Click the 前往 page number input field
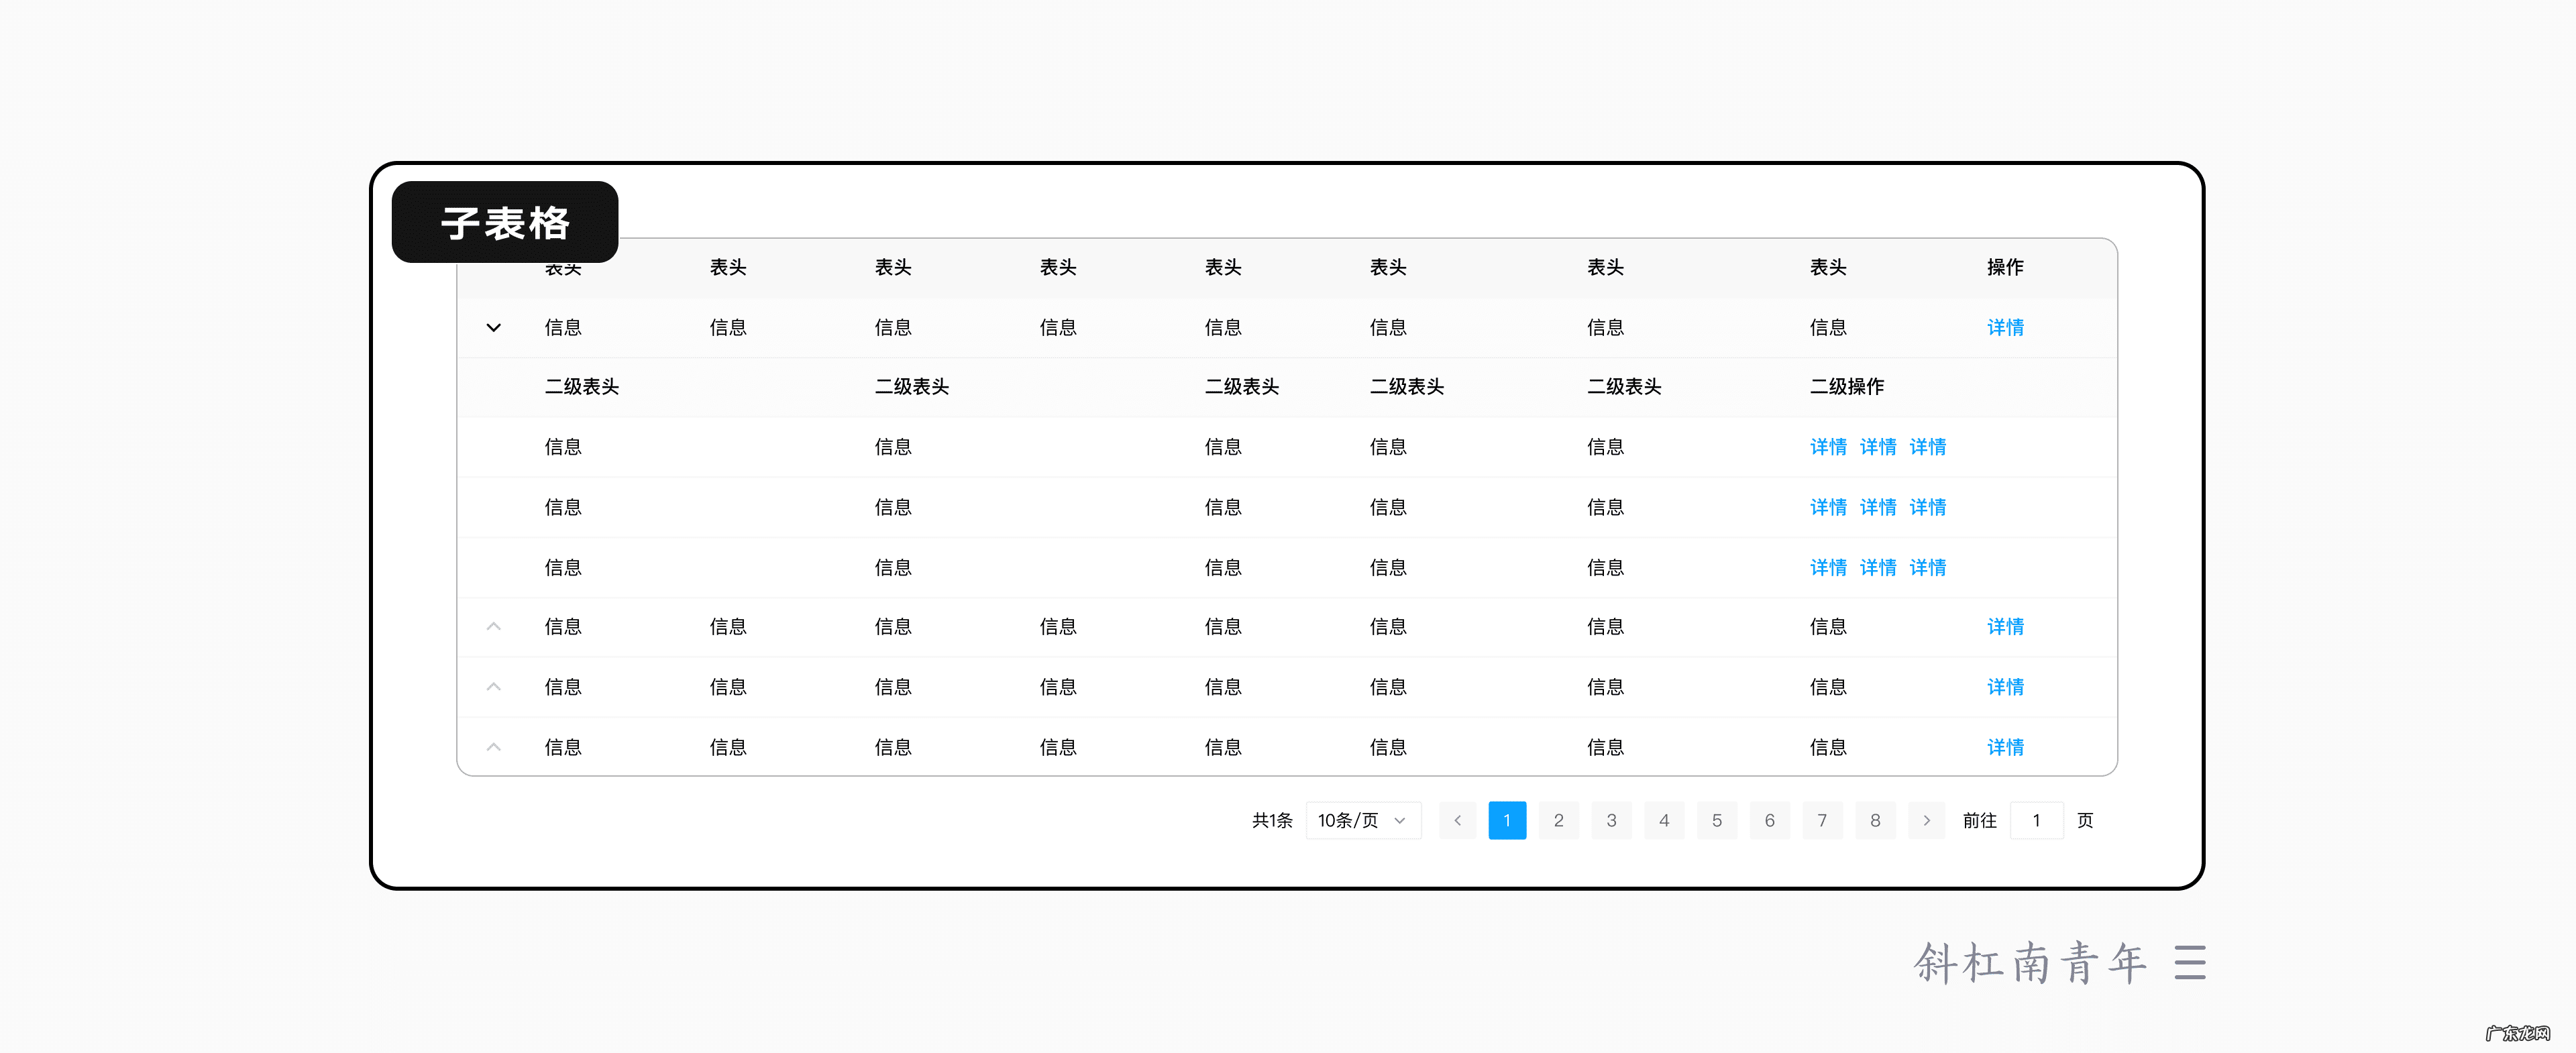Viewport: 2576px width, 1053px height. [2037, 820]
